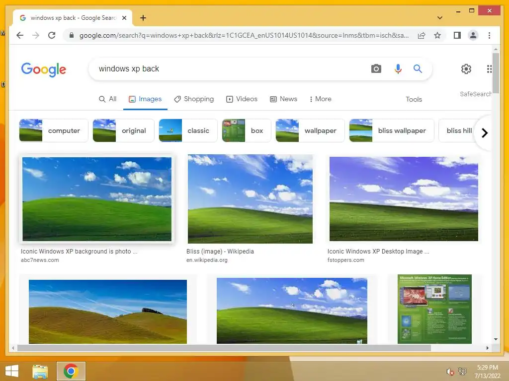Click the horizontal scrollbar right arrow

click(487, 348)
